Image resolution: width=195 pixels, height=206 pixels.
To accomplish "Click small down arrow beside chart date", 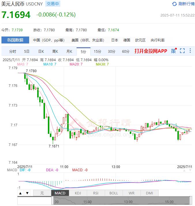I will point(190,170).
